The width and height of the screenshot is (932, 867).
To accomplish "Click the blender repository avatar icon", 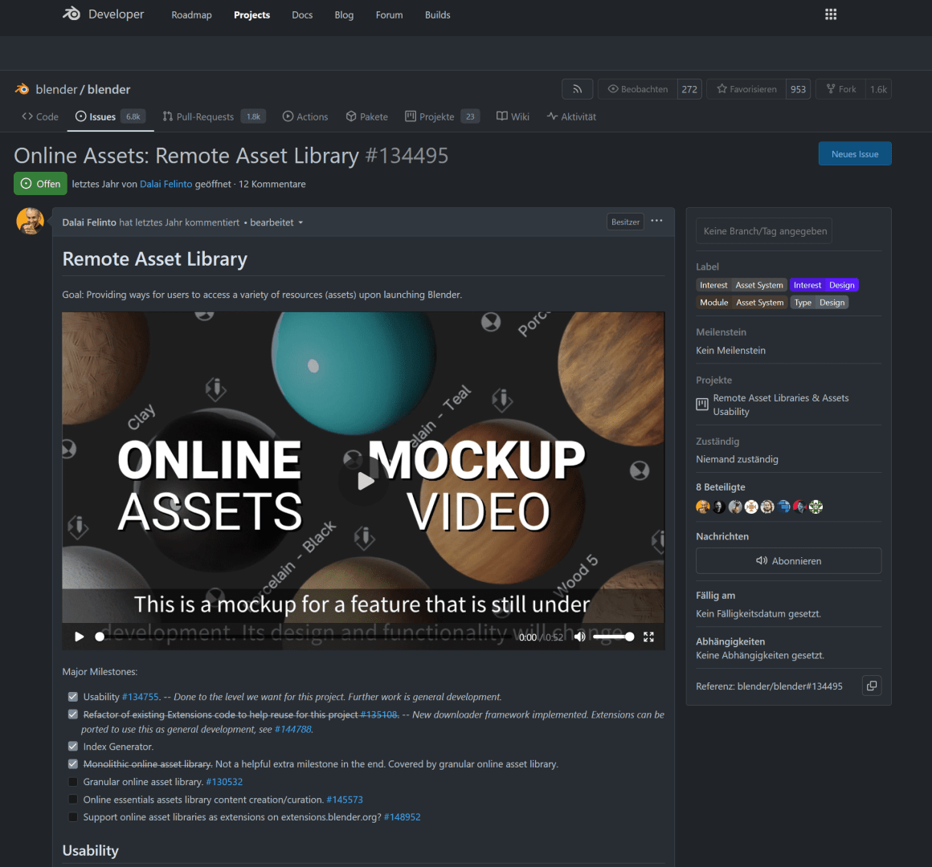I will click(22, 89).
